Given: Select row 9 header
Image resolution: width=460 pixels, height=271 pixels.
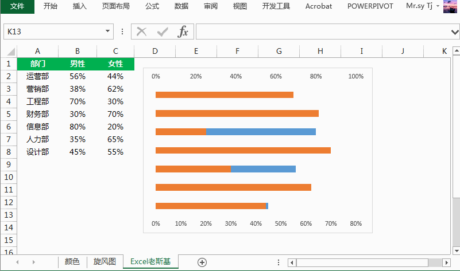Looking at the screenshot, I should (x=9, y=164).
